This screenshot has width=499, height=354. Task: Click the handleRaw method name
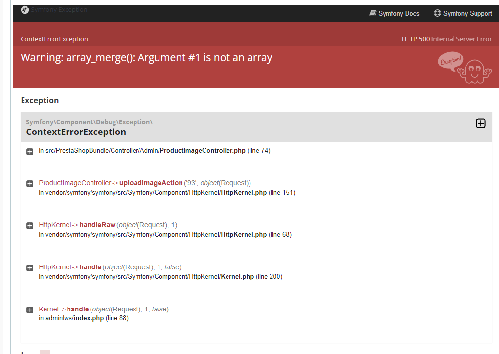97,225
